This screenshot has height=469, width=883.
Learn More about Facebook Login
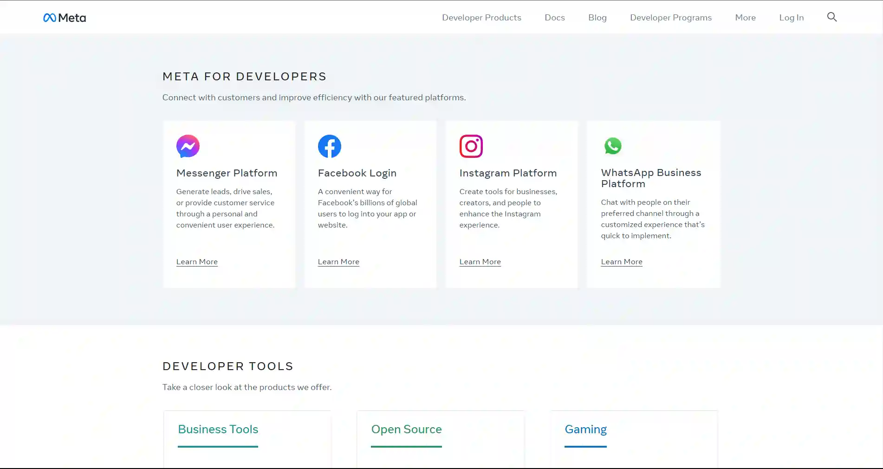click(338, 262)
